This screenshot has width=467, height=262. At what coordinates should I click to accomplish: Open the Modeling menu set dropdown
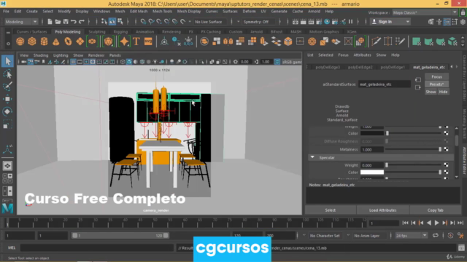coord(21,22)
